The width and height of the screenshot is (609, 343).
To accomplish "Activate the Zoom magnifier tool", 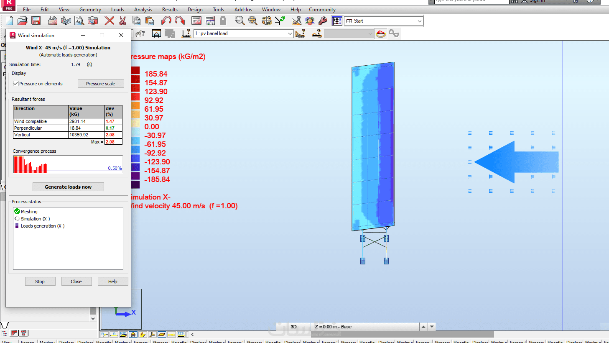I will pos(240,20).
